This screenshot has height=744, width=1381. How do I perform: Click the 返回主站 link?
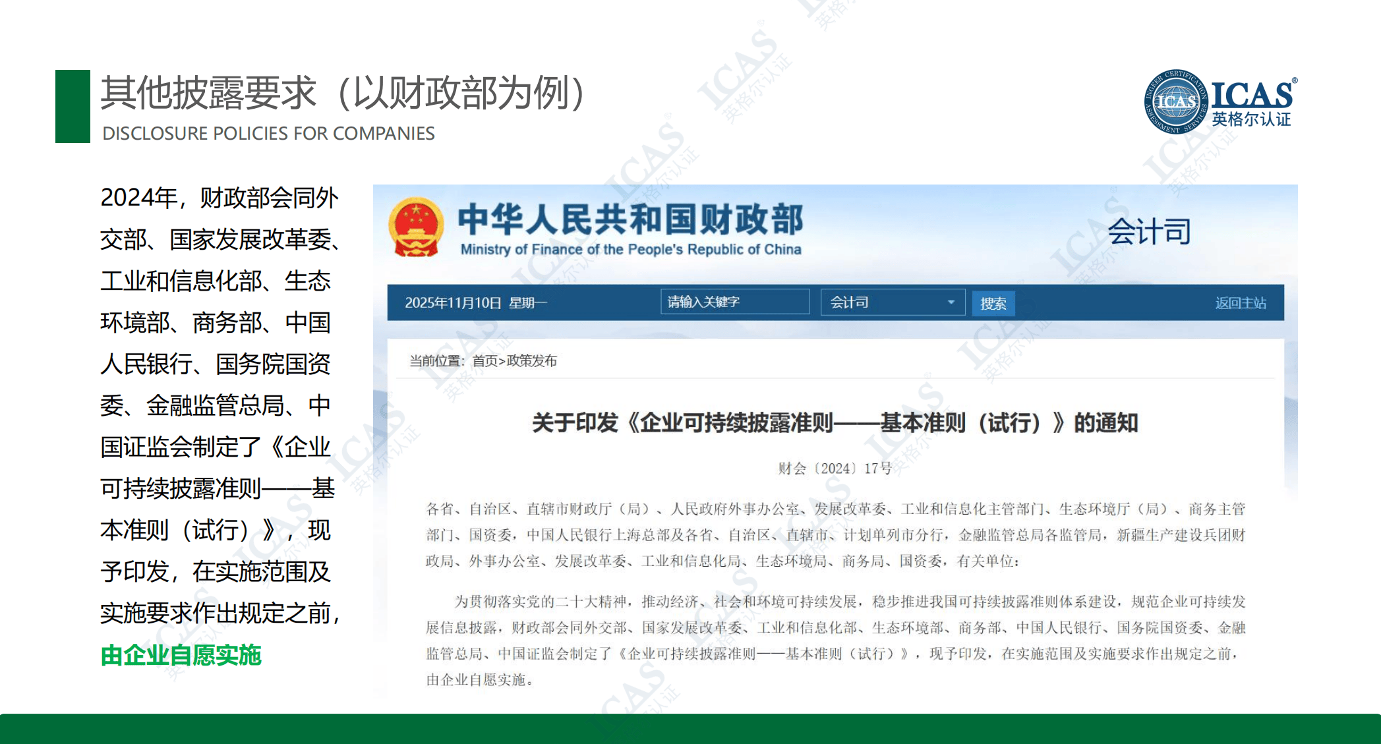point(1241,302)
